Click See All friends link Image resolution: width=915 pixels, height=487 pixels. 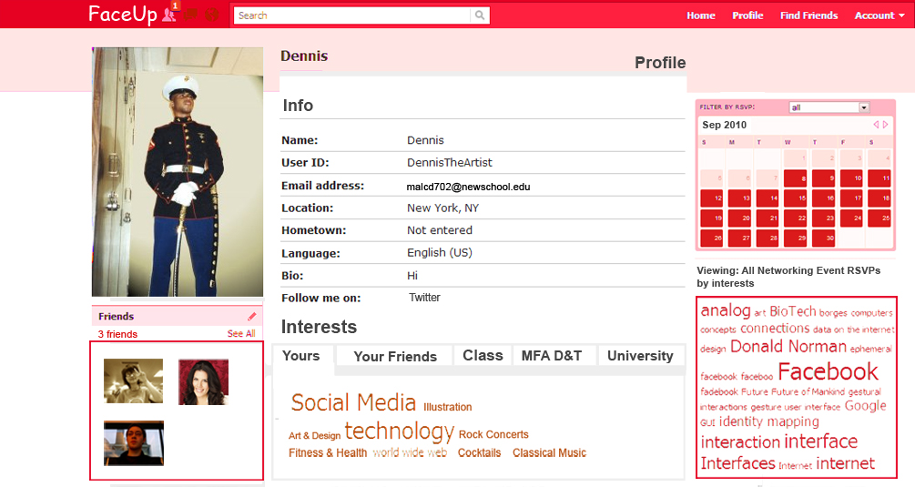(x=241, y=334)
